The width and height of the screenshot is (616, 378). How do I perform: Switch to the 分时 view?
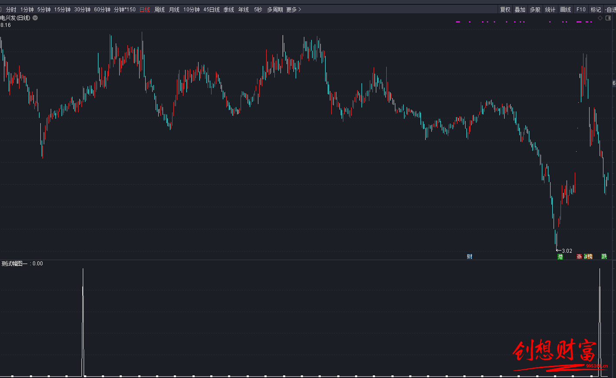(x=11, y=10)
